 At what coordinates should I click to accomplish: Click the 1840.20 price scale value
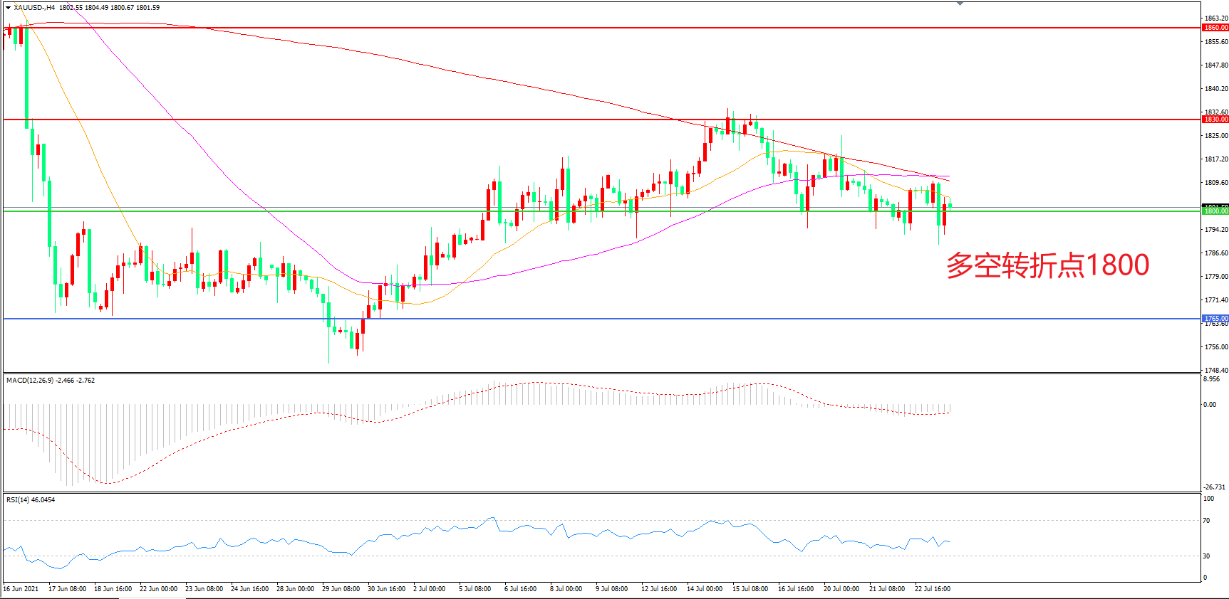click(x=1215, y=89)
